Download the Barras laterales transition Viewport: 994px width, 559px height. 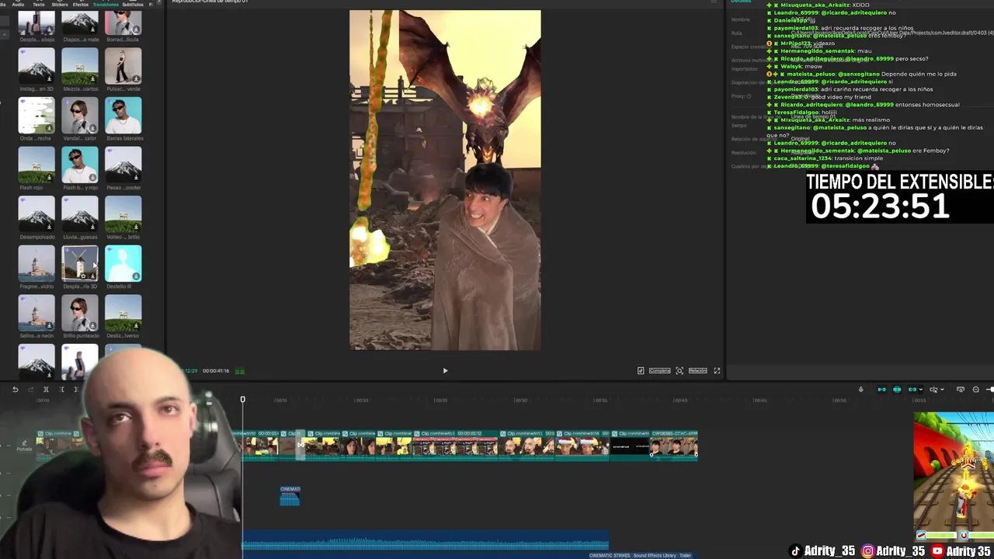[x=136, y=127]
